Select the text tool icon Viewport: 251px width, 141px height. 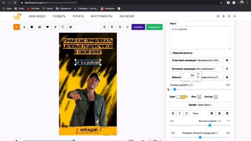click(x=24, y=27)
